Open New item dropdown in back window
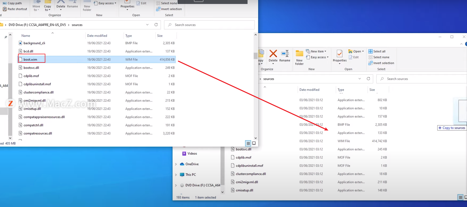The image size is (467, 207). pos(316,51)
